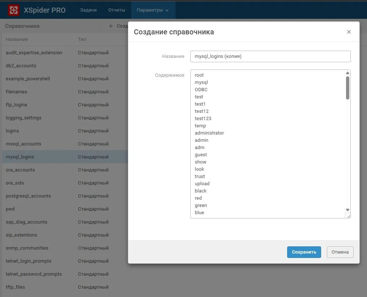This screenshot has height=297, width=367.
Task: Click the textarea scroll down arrow
Action: click(x=347, y=210)
